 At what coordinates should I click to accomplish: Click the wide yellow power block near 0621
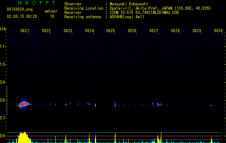point(23,137)
